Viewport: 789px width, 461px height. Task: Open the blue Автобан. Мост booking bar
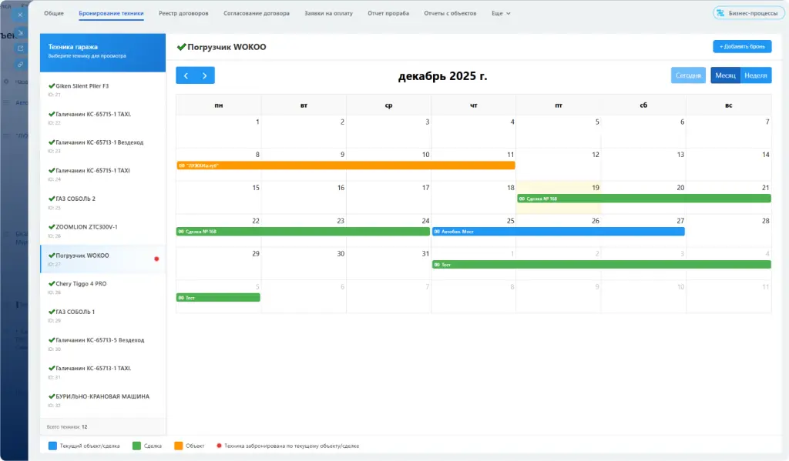tap(558, 231)
